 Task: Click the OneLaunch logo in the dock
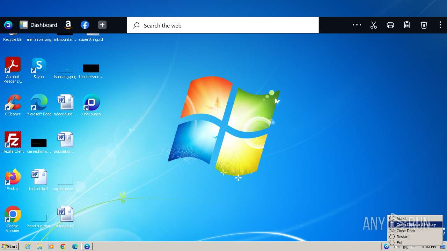pos(8,25)
